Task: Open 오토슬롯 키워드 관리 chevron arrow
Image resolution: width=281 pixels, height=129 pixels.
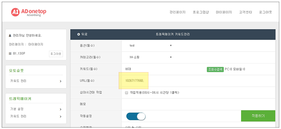Action: pos(61,81)
